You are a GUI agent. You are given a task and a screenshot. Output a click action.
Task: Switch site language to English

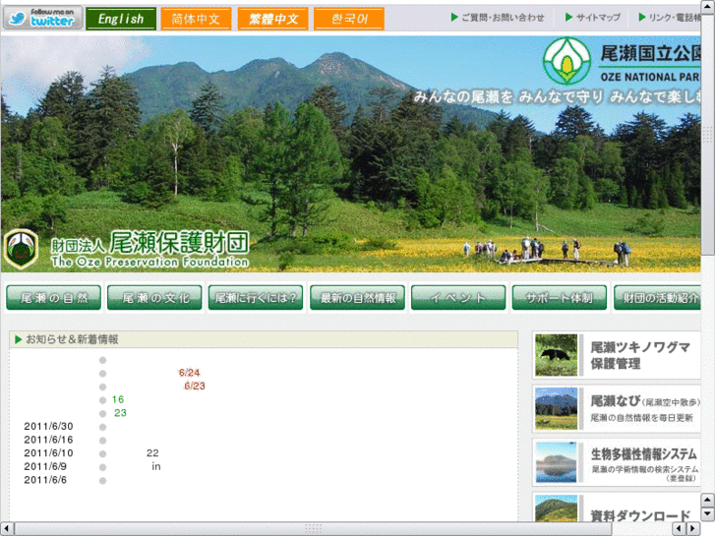click(x=121, y=19)
